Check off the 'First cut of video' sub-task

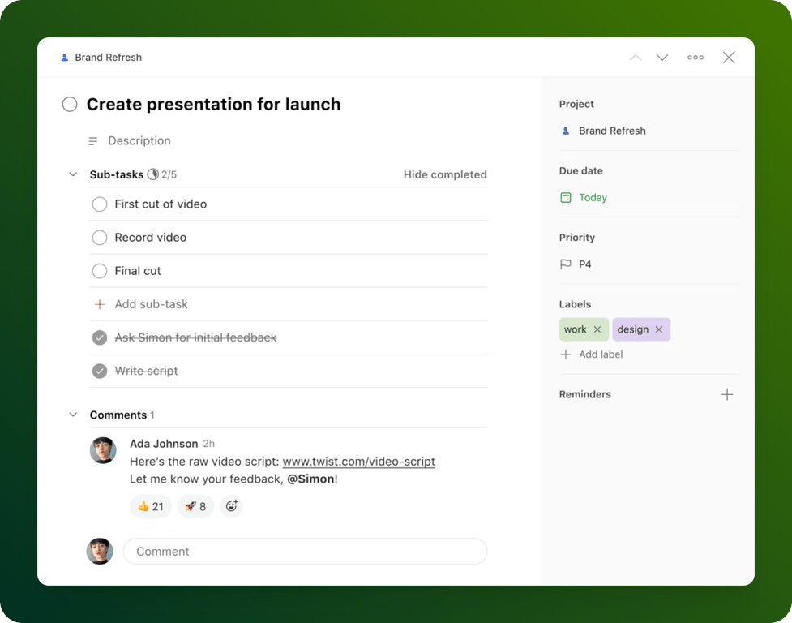[99, 204]
